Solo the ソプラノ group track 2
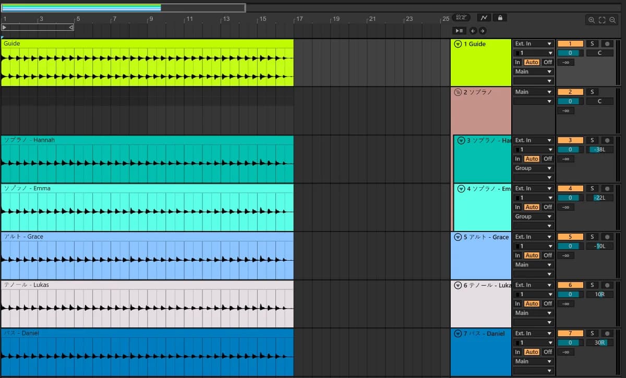The height and width of the screenshot is (378, 626). pyautogui.click(x=592, y=92)
